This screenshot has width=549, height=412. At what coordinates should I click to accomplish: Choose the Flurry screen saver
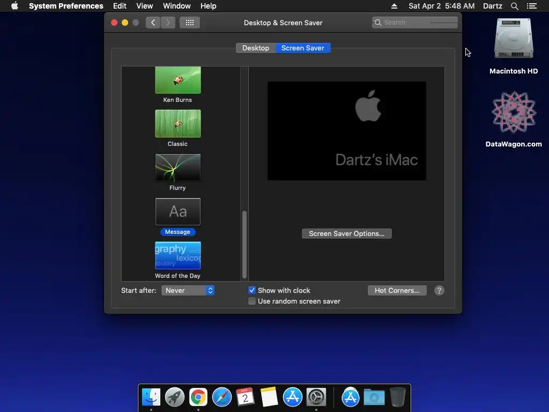pyautogui.click(x=178, y=168)
